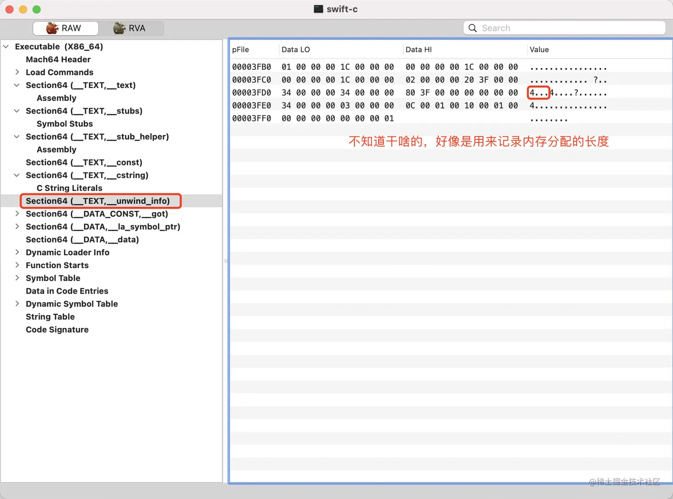Image resolution: width=673 pixels, height=499 pixels.
Task: Click the swift-c window title icon
Action: 318,9
